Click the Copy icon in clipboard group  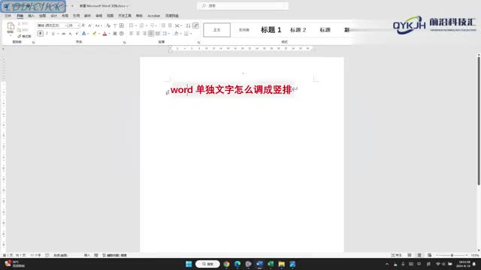click(x=19, y=30)
